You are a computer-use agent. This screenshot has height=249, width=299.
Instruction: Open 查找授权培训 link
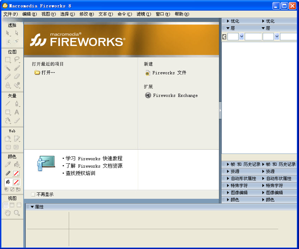(80, 173)
